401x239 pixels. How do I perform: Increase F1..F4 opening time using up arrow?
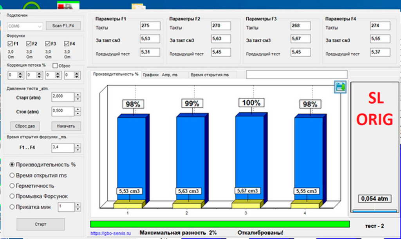point(78,146)
